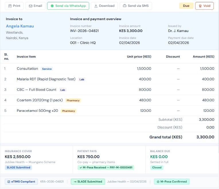Click the Discount column header
This screenshot has height=189, width=219.
pyautogui.click(x=173, y=57)
